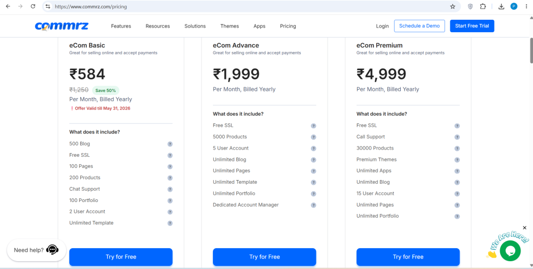This screenshot has width=533, height=269.
Task: Click the eCom Advance plan heading
Action: [x=236, y=46]
